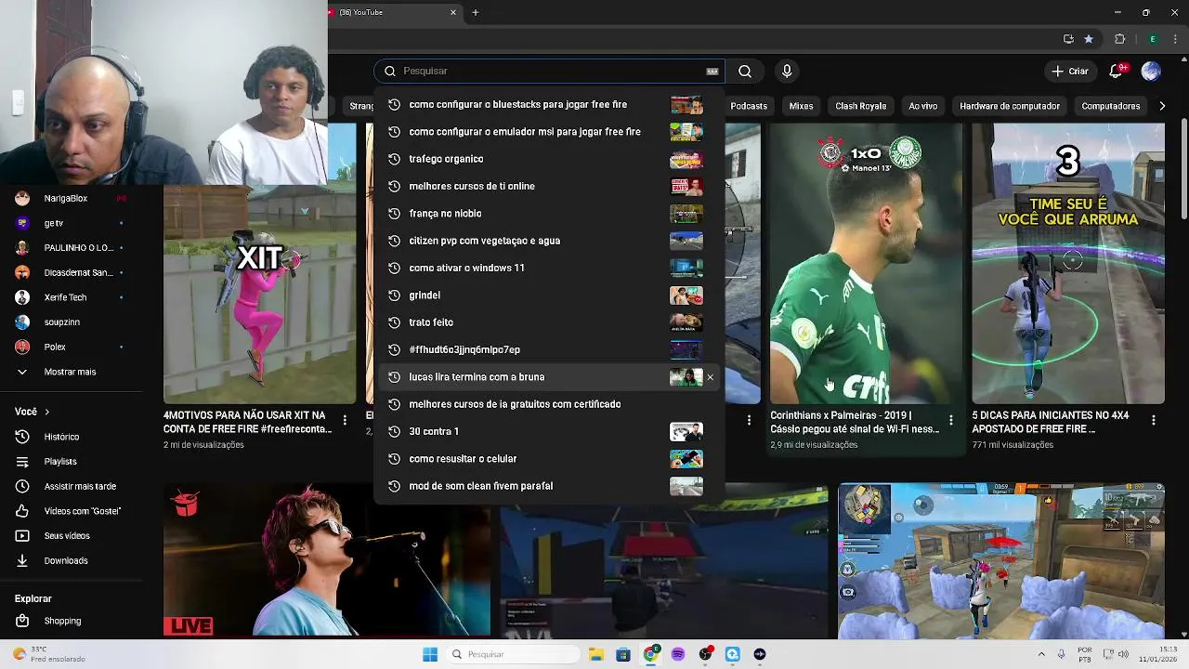
Task: Select the '30 contra 1' suggestion
Action: click(x=549, y=431)
